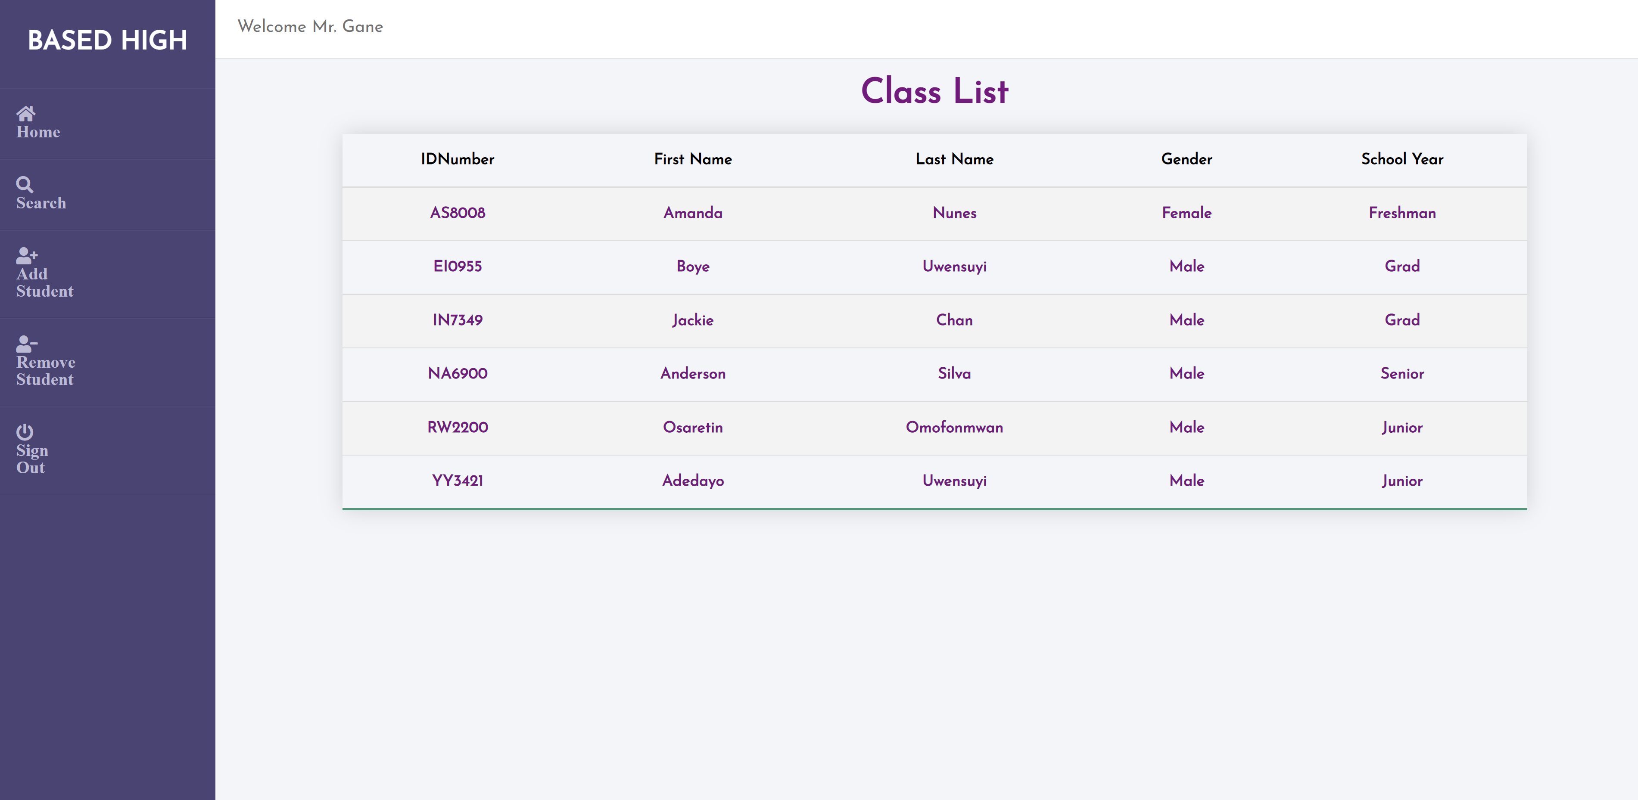Navigate to Add Student
1638x800 pixels.
pyautogui.click(x=44, y=283)
